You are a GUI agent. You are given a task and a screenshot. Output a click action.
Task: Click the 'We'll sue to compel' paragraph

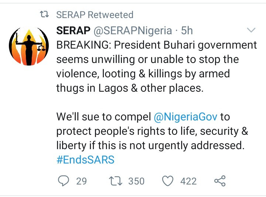point(105,117)
